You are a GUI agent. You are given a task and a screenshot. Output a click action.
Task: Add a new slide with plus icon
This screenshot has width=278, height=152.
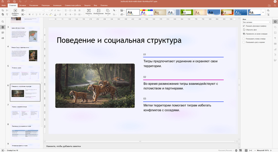15,11
